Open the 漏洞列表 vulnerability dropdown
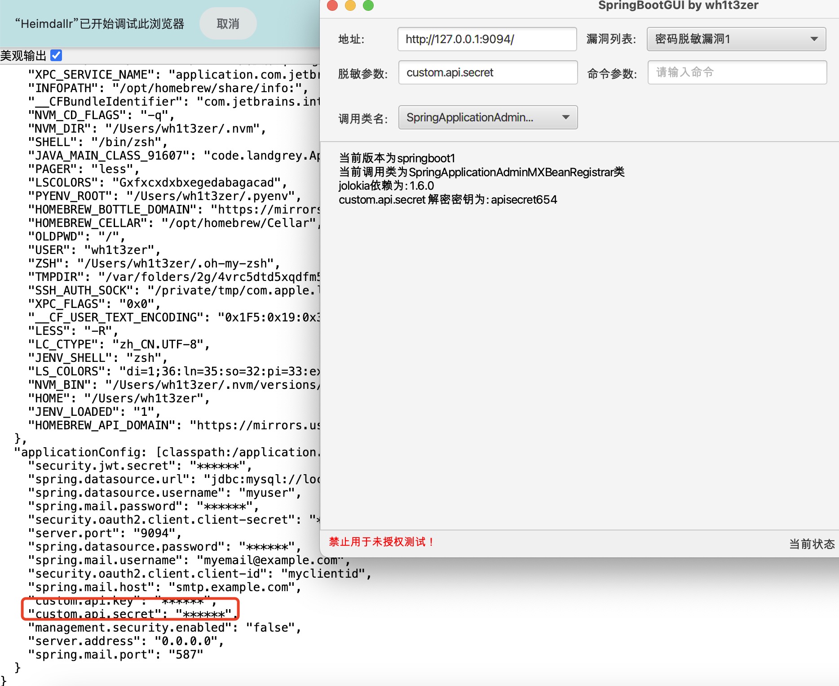The width and height of the screenshot is (839, 686). pos(736,39)
